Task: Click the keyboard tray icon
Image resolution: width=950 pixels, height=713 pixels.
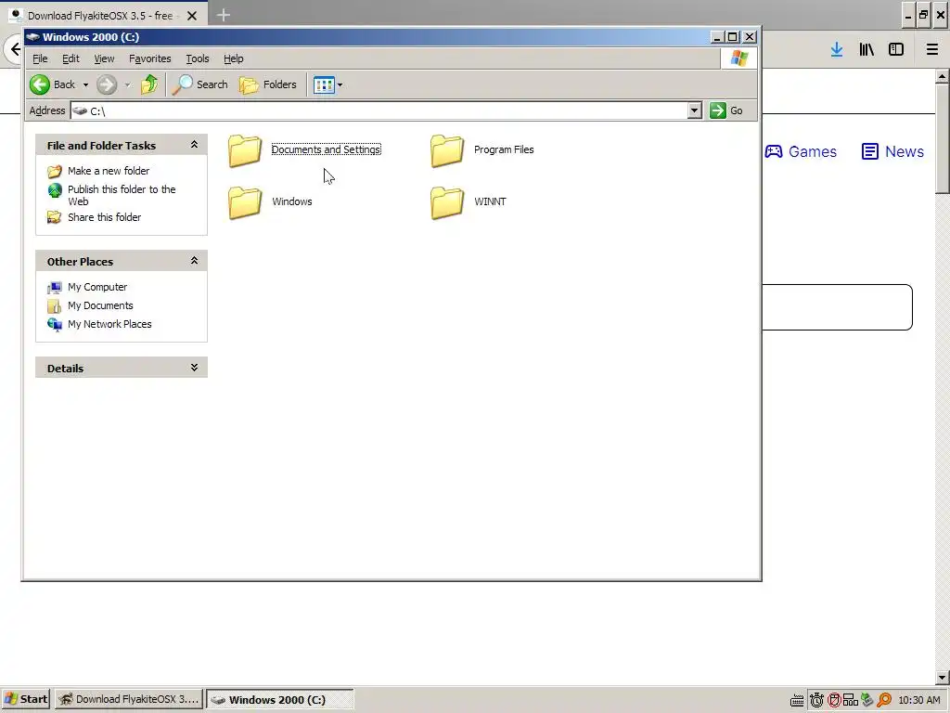Action: 797,700
